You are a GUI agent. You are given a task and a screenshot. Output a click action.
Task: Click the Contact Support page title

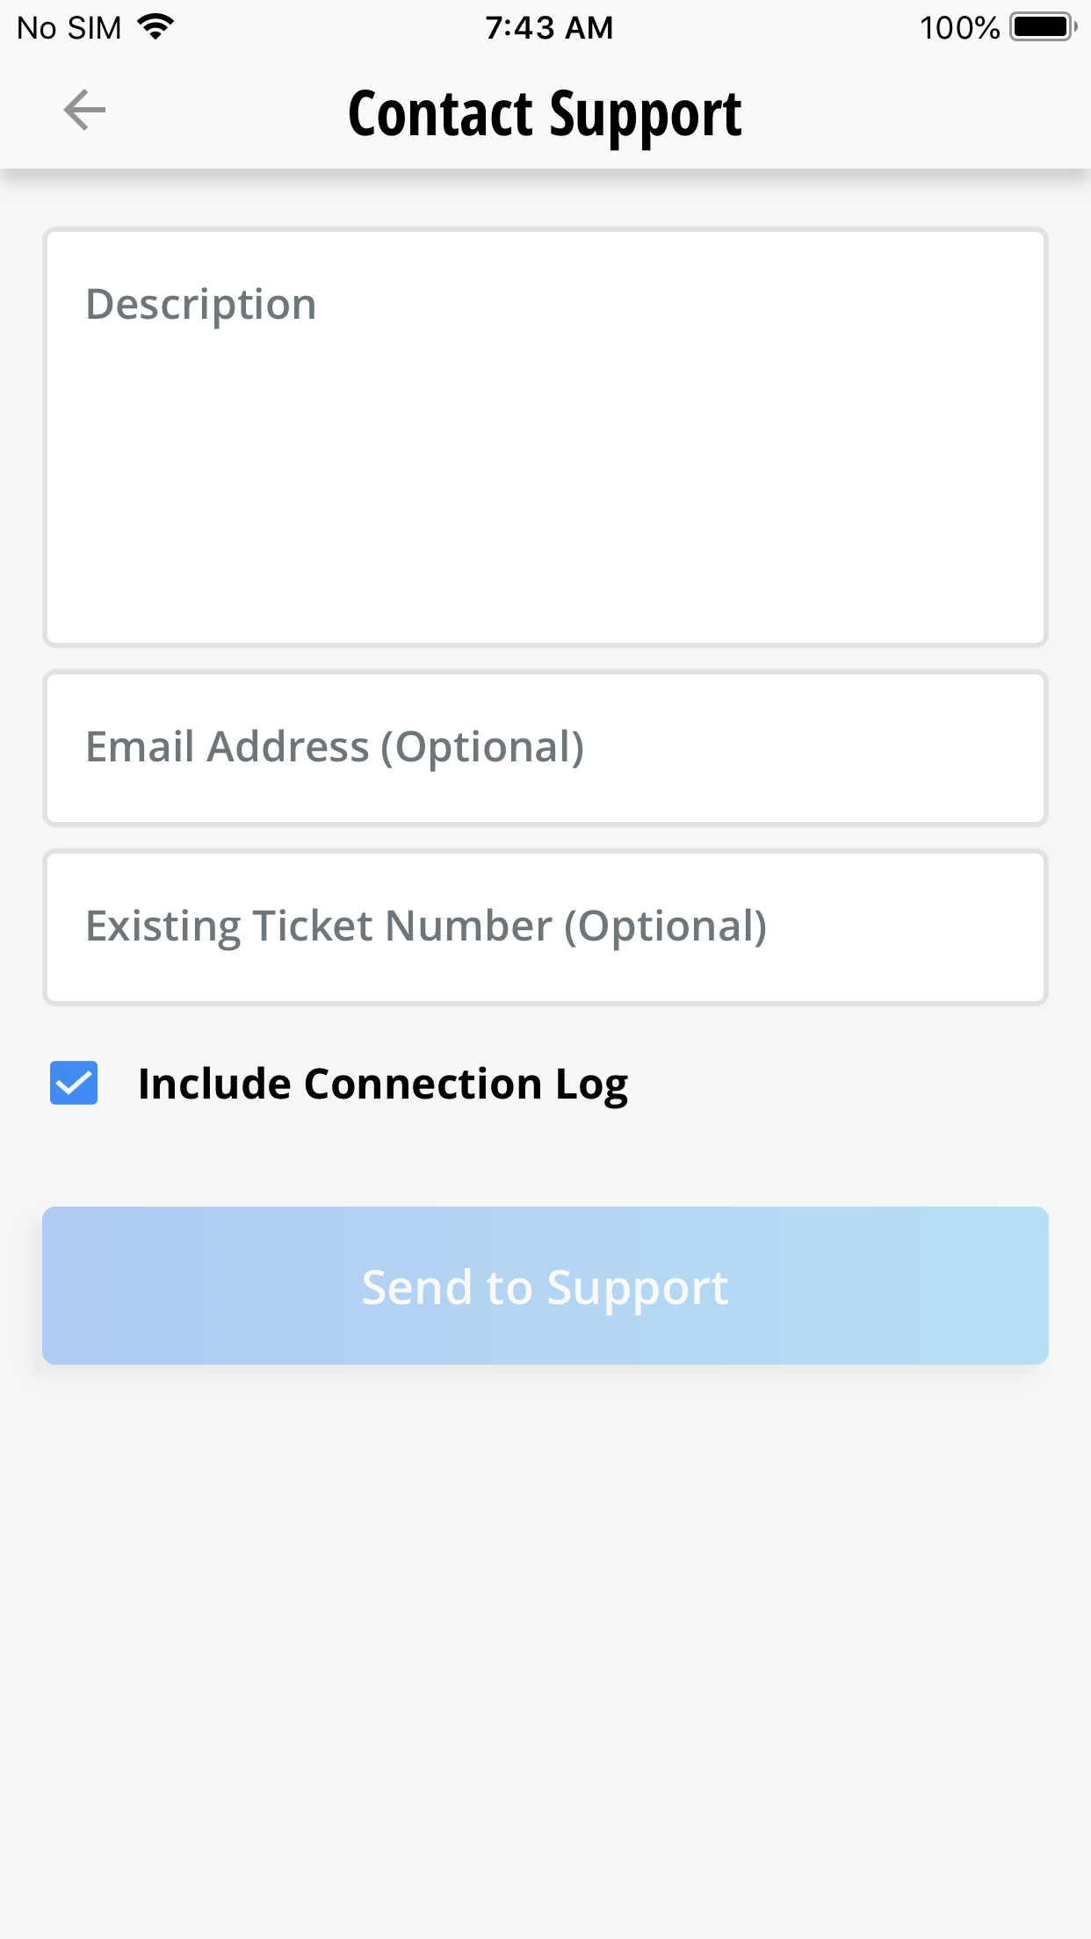(x=545, y=114)
